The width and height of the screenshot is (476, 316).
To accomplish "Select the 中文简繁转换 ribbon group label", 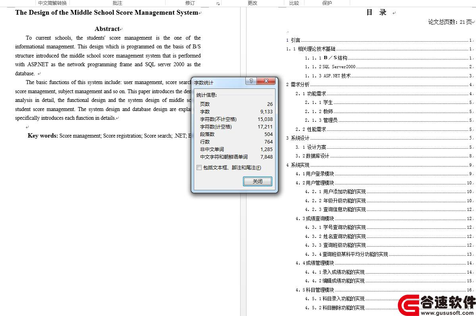I will coord(52,3).
